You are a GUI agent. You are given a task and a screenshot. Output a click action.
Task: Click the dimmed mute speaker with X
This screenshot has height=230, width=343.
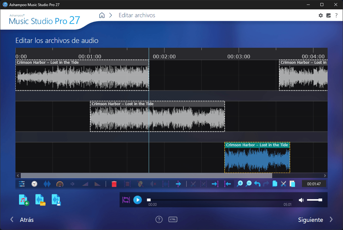click(153, 184)
